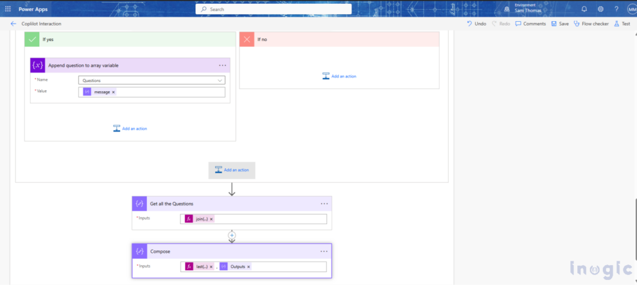Go back with the left arrow
Image resolution: width=637 pixels, height=285 pixels.
click(x=14, y=24)
